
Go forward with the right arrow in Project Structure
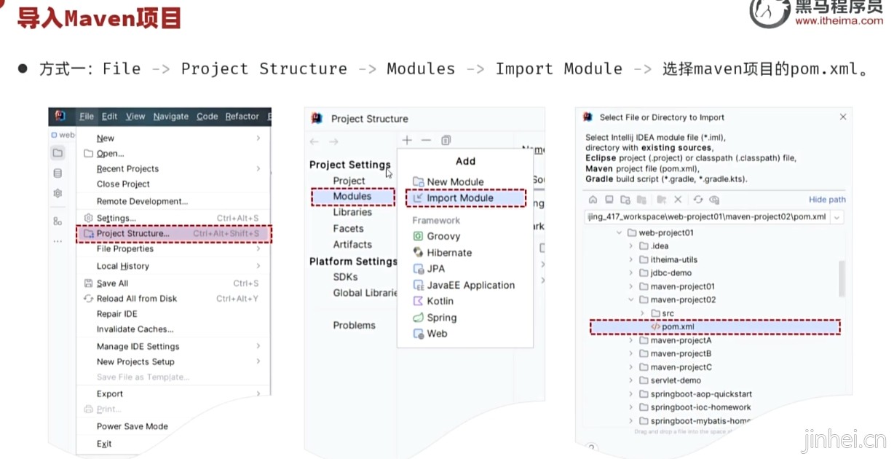coord(333,141)
